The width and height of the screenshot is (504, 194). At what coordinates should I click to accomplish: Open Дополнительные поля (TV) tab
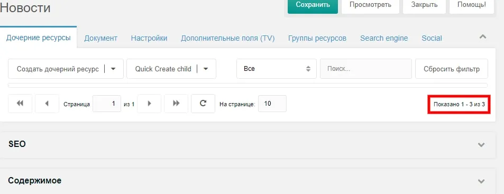[x=227, y=38]
